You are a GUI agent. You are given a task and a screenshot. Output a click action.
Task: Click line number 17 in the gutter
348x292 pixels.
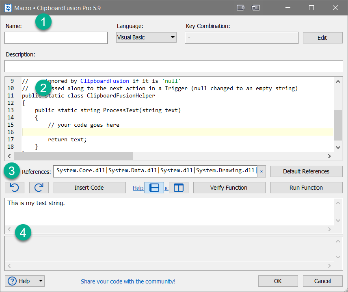click(11, 140)
